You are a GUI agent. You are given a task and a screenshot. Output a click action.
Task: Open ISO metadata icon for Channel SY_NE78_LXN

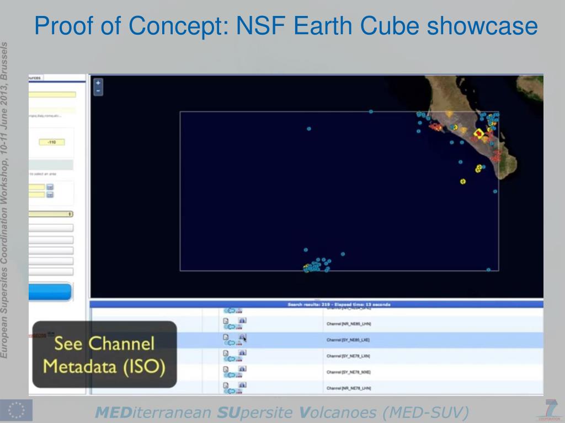[243, 352]
